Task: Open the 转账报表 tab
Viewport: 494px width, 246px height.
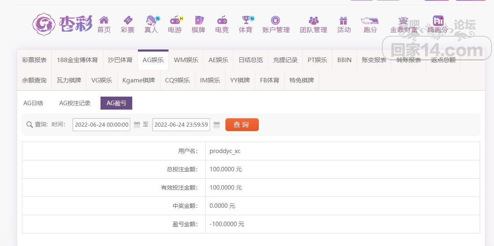Action: (409, 60)
